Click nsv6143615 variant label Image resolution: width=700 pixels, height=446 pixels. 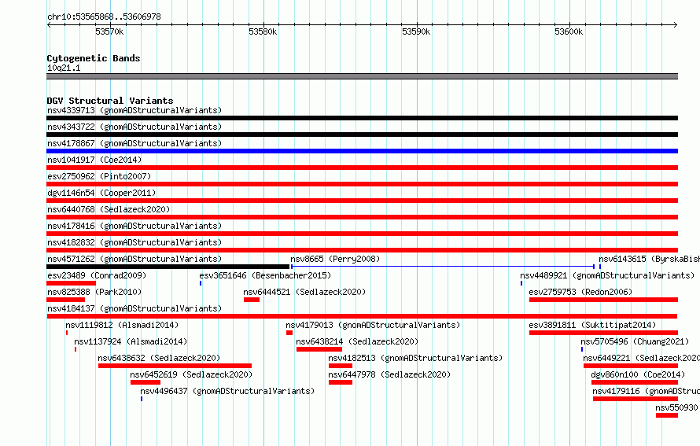649,259
